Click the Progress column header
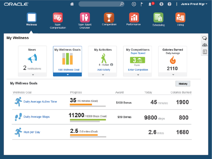Viewport: 212px width, 159px height. [x=76, y=92]
